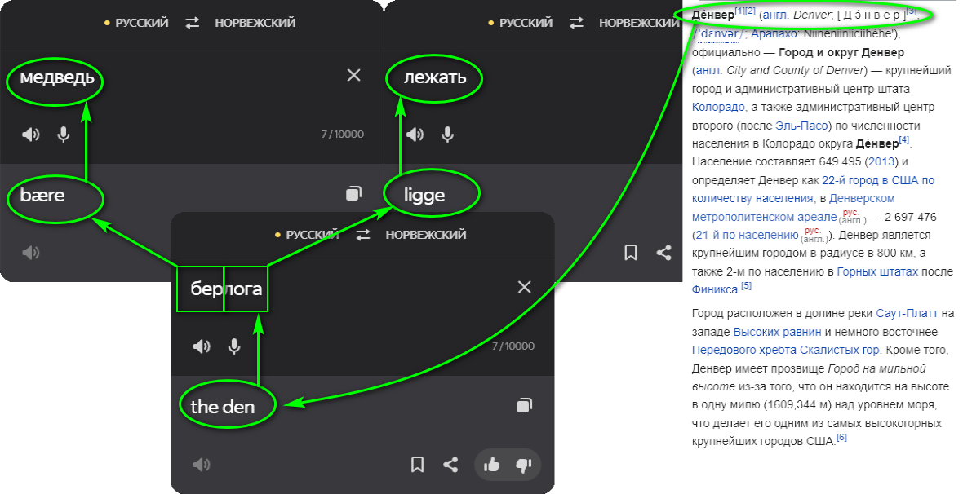Image resolution: width=963 pixels, height=494 pixels.
Task: Open the Арапахо language link
Action: point(775,33)
